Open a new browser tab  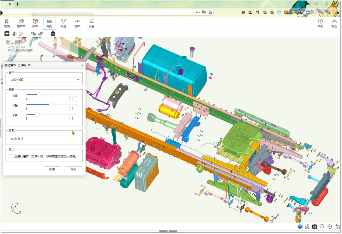click(x=17, y=4)
